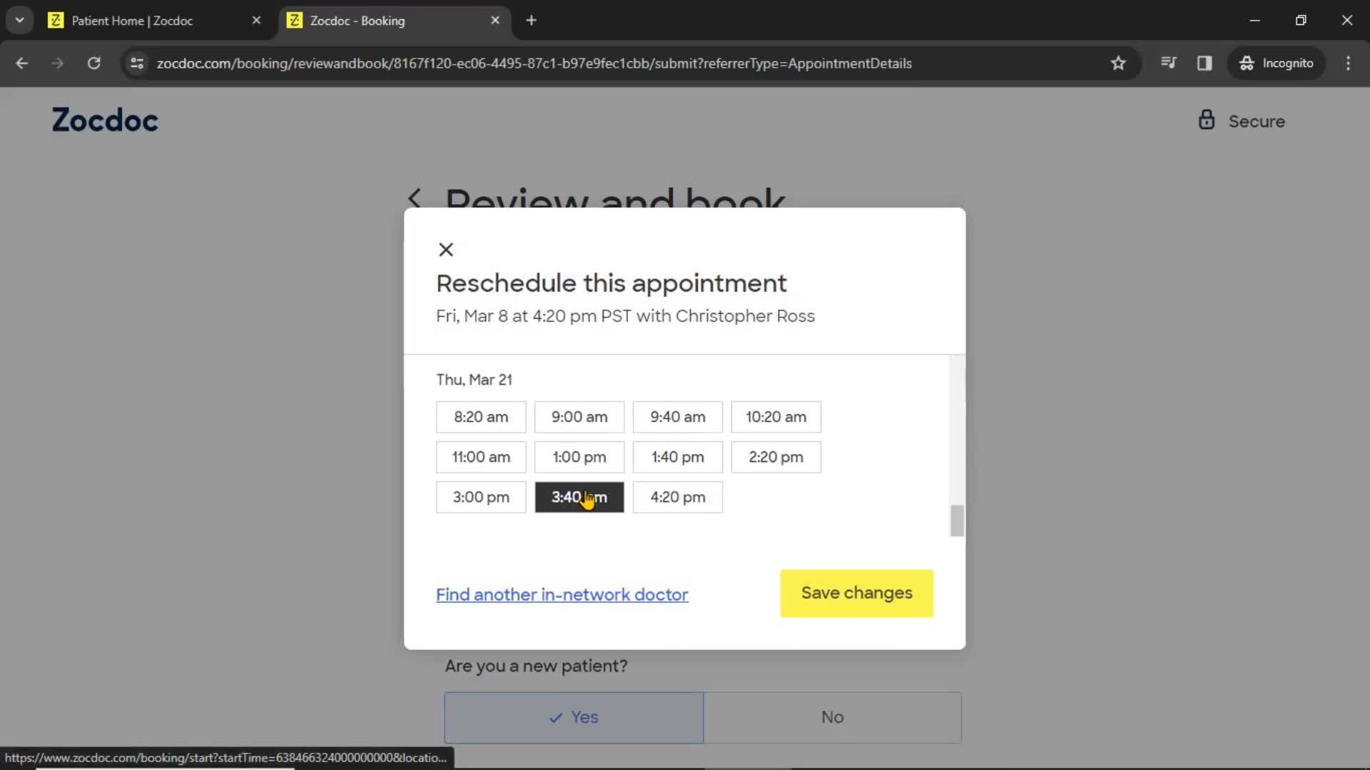Click the browser back button
This screenshot has width=1370, height=770.
tap(22, 63)
